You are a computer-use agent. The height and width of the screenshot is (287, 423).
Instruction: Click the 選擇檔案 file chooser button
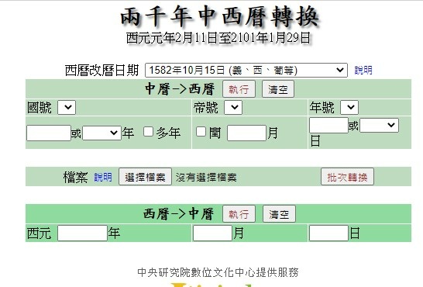click(x=145, y=177)
